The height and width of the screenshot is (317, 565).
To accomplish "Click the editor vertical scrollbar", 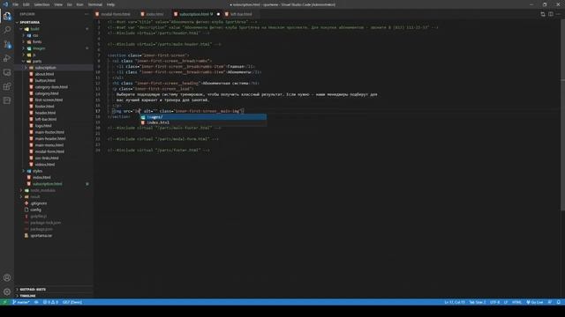I will click(x=562, y=115).
